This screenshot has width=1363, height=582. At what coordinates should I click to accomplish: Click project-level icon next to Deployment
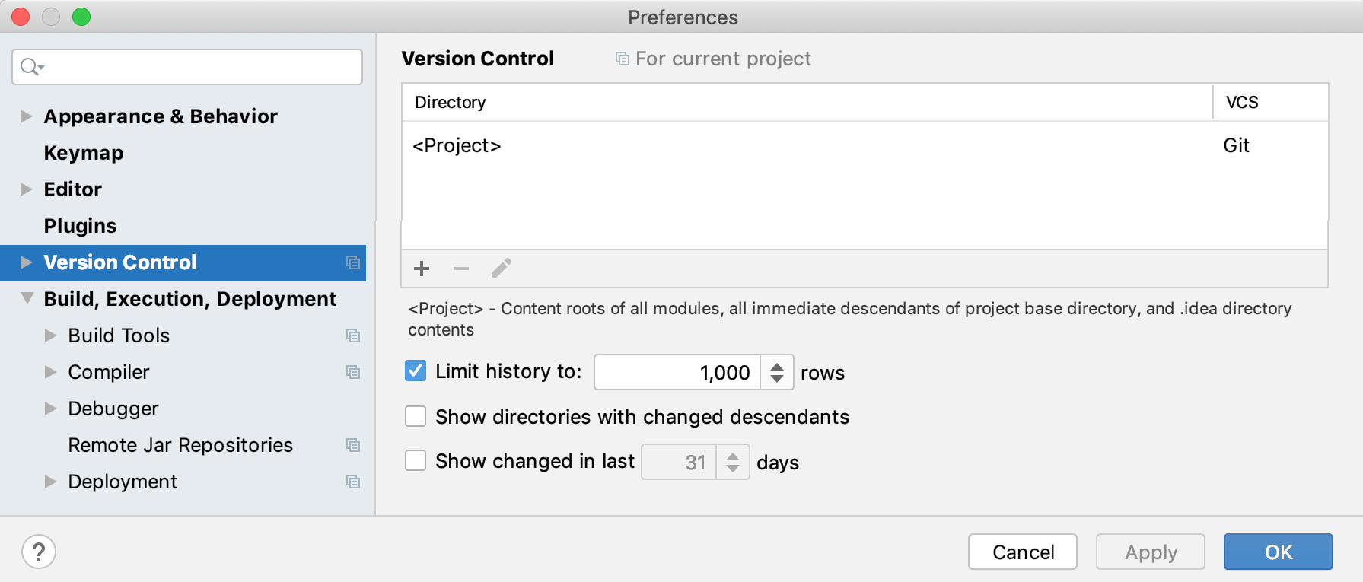pyautogui.click(x=353, y=482)
